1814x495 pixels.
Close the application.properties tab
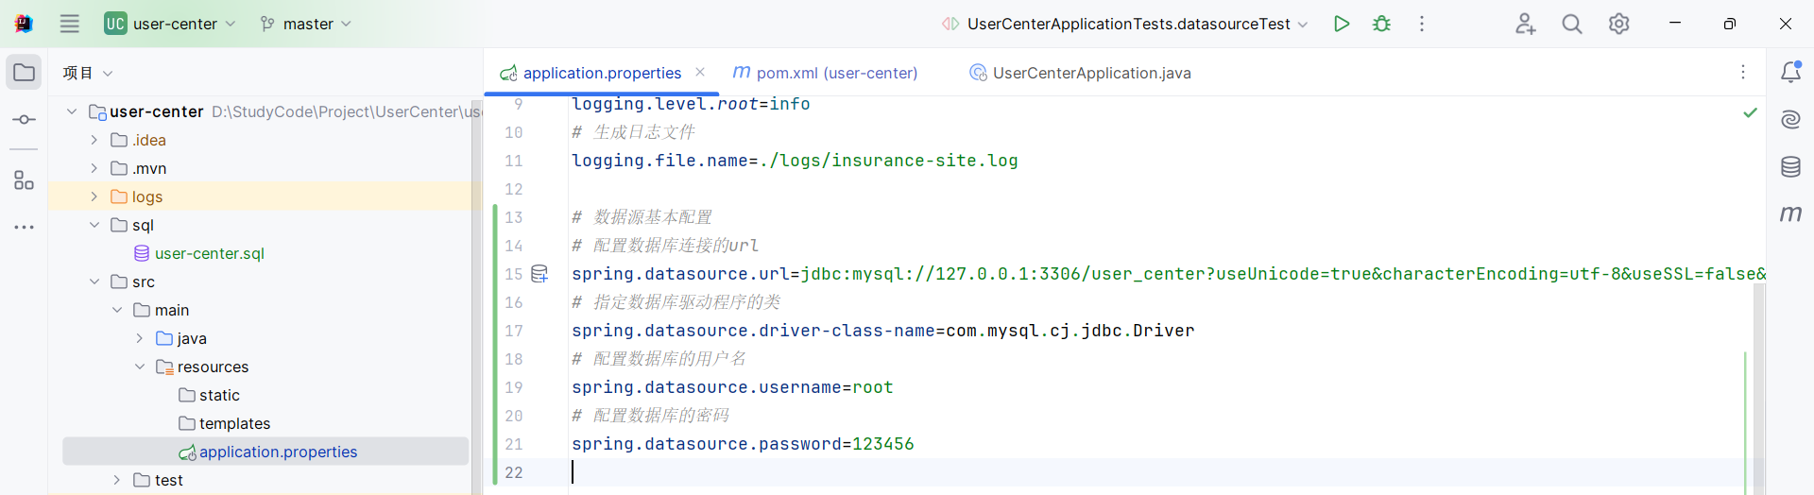[700, 72]
